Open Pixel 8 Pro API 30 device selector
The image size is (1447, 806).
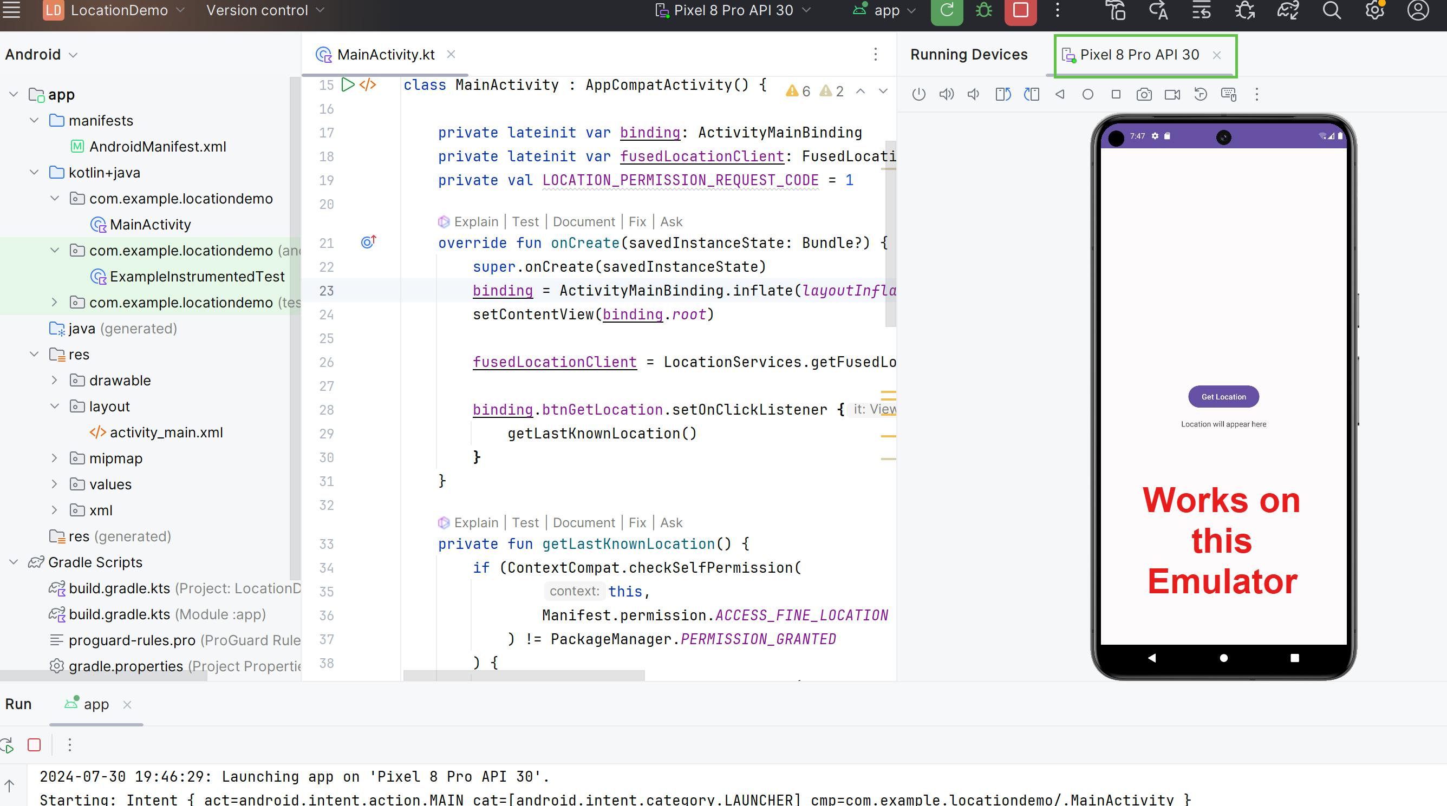(x=733, y=11)
